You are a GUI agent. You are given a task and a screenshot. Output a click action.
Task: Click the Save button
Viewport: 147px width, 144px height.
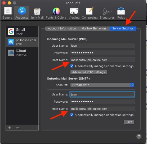pos(129,122)
